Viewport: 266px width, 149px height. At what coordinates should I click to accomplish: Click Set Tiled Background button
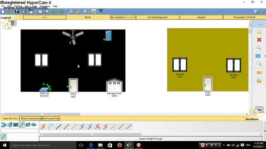pyautogui.click(x=158, y=17)
